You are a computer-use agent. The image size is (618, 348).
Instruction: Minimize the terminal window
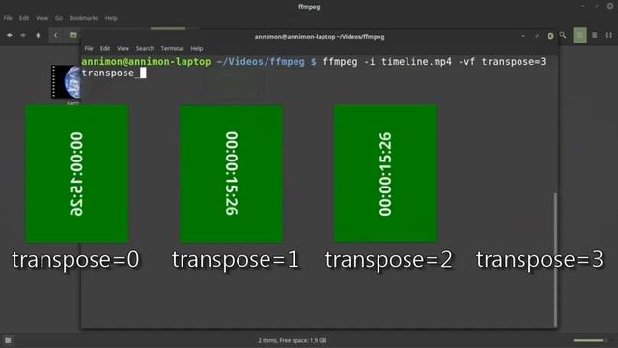523,36
